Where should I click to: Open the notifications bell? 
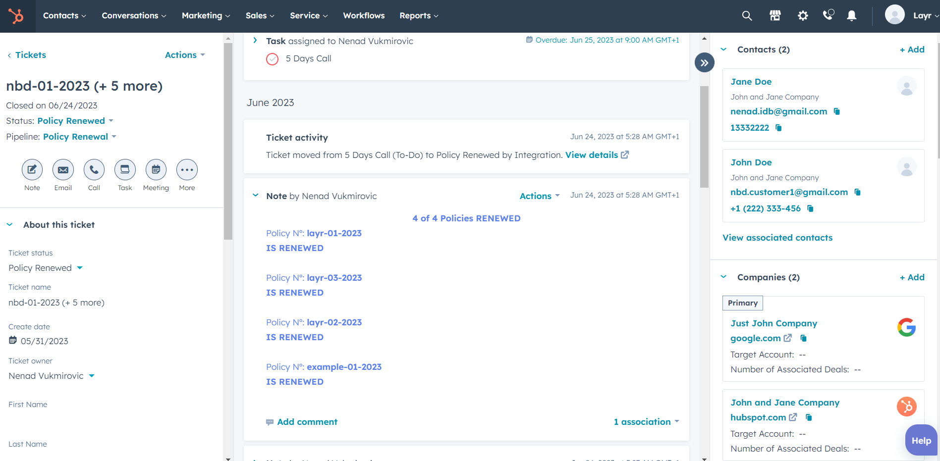[851, 16]
